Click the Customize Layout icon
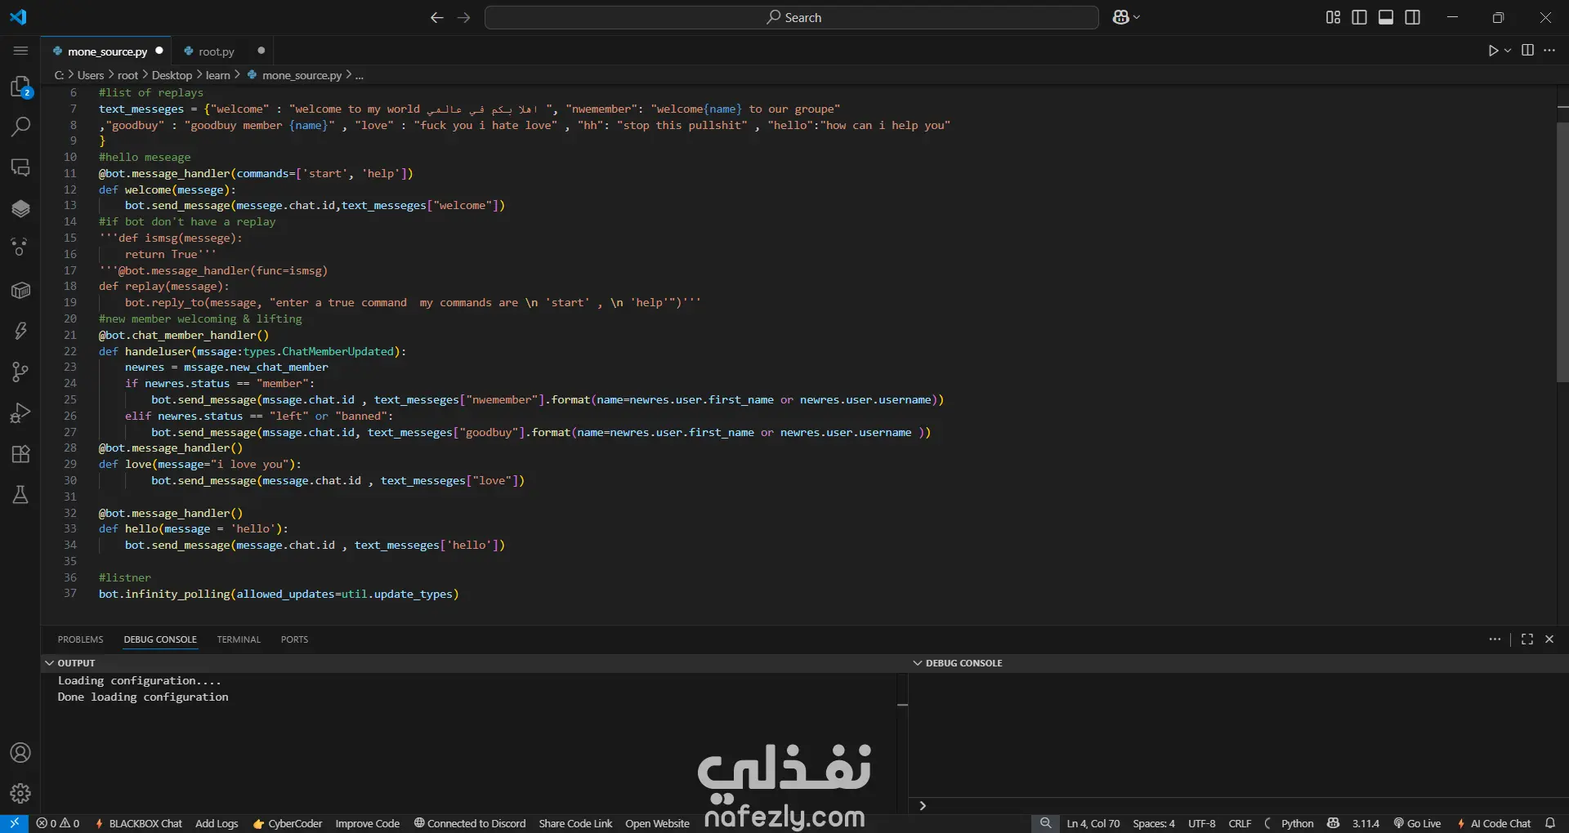Viewport: 1569px width, 833px height. coord(1333,17)
